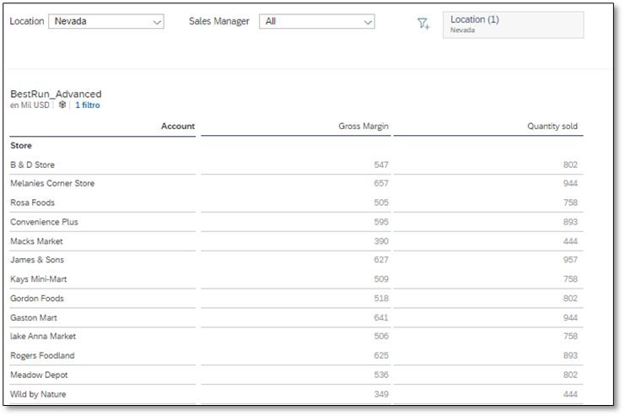Click Quantity sold 802 for Gordon Foods

coord(570,299)
